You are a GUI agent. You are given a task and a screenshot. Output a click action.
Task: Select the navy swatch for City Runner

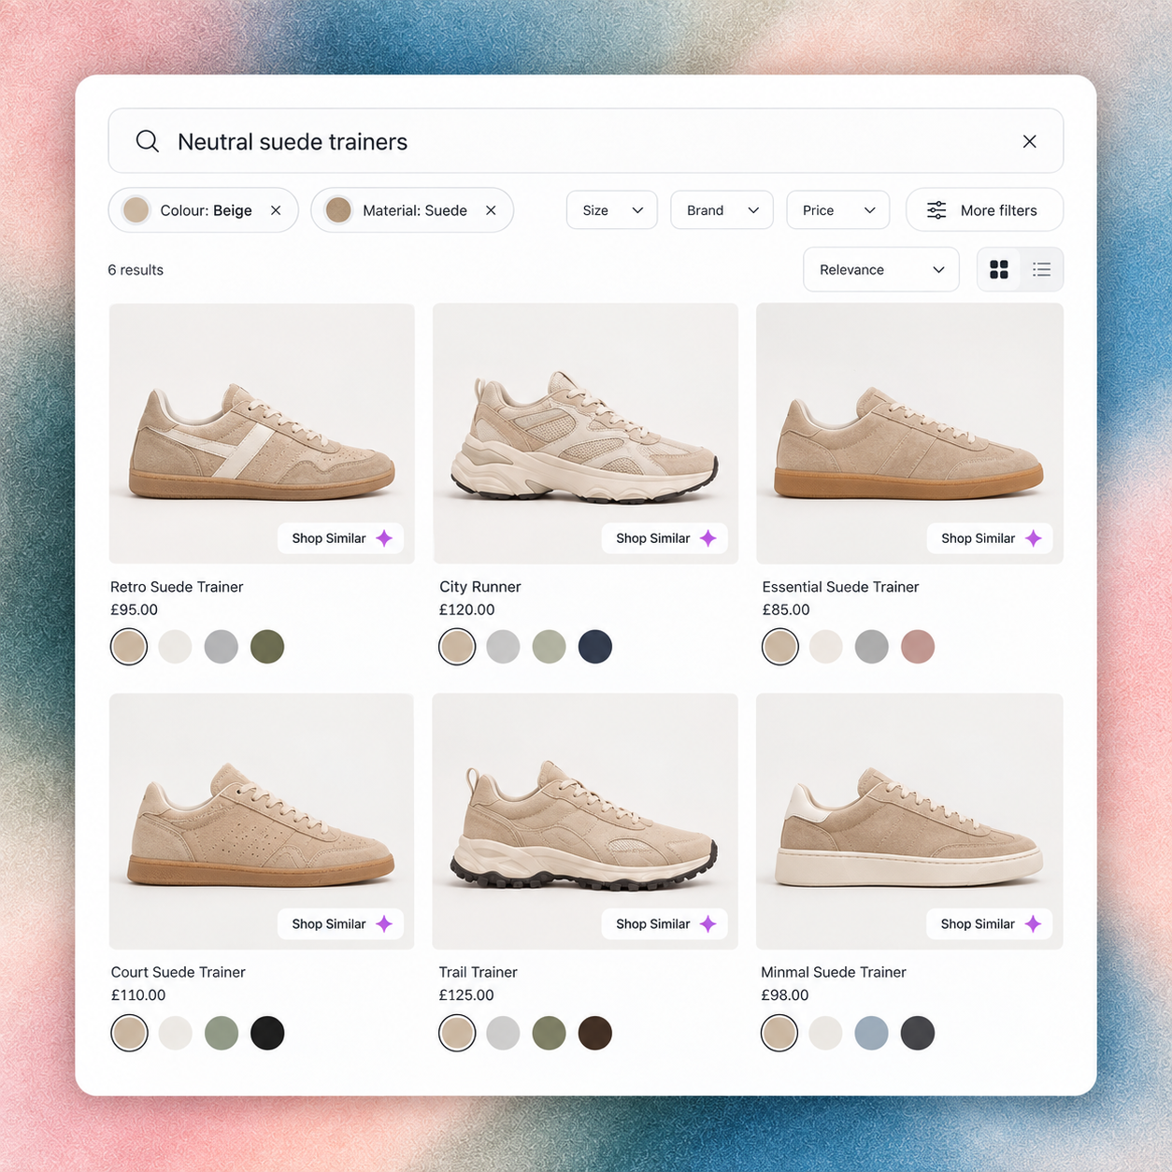coord(595,647)
